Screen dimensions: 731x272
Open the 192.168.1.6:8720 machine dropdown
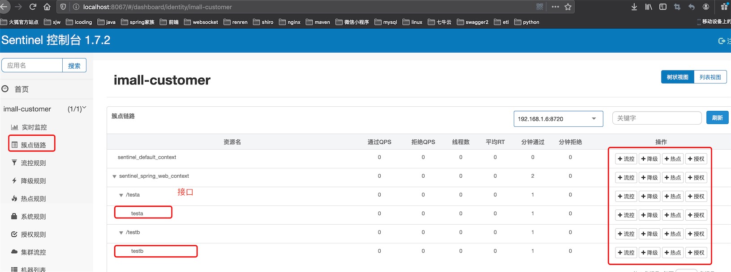point(558,119)
